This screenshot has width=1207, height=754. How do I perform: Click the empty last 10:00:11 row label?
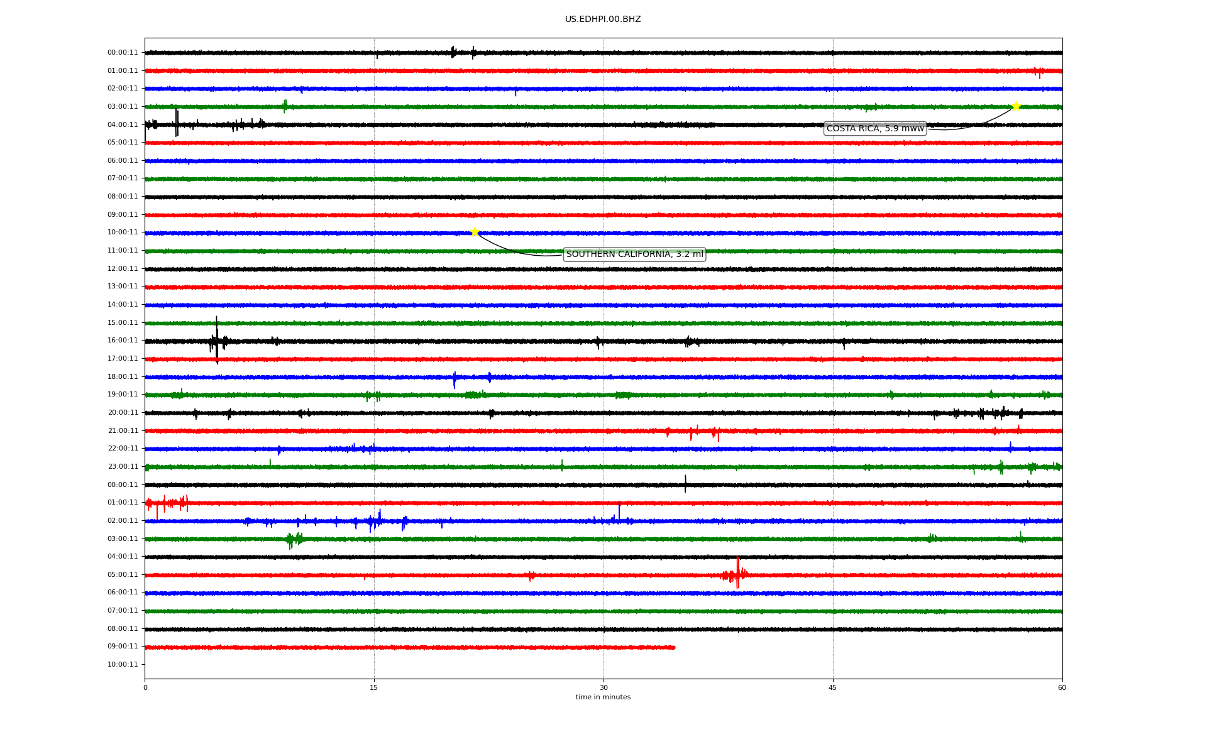pyautogui.click(x=123, y=665)
